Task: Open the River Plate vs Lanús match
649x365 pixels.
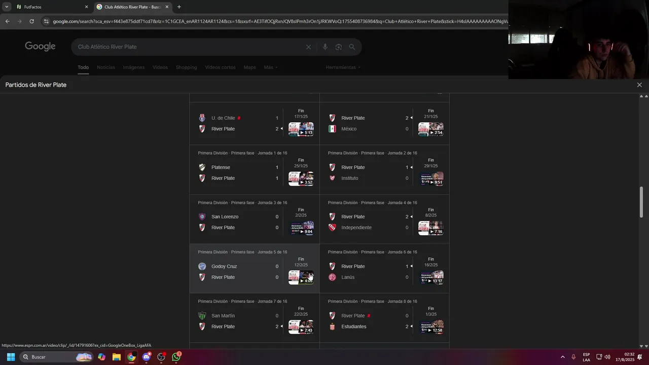Action: pos(384,269)
